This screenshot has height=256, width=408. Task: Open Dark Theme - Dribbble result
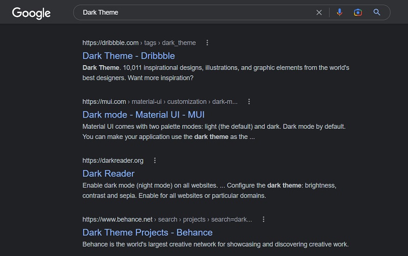coord(129,56)
